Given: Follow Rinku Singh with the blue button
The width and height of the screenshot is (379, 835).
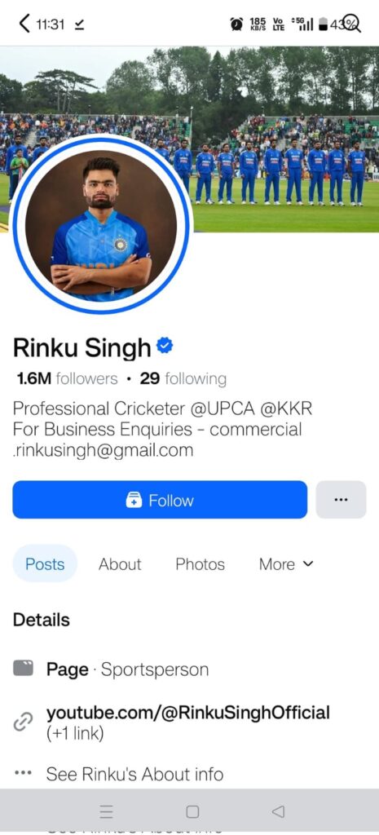Looking at the screenshot, I should 160,500.
